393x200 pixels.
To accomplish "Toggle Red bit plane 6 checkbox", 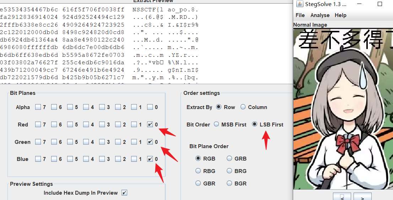I will tap(54, 124).
